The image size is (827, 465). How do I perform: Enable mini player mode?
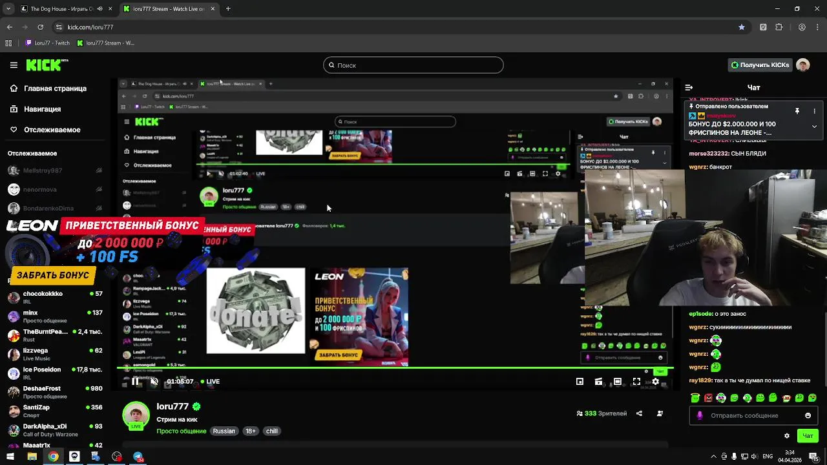point(580,382)
